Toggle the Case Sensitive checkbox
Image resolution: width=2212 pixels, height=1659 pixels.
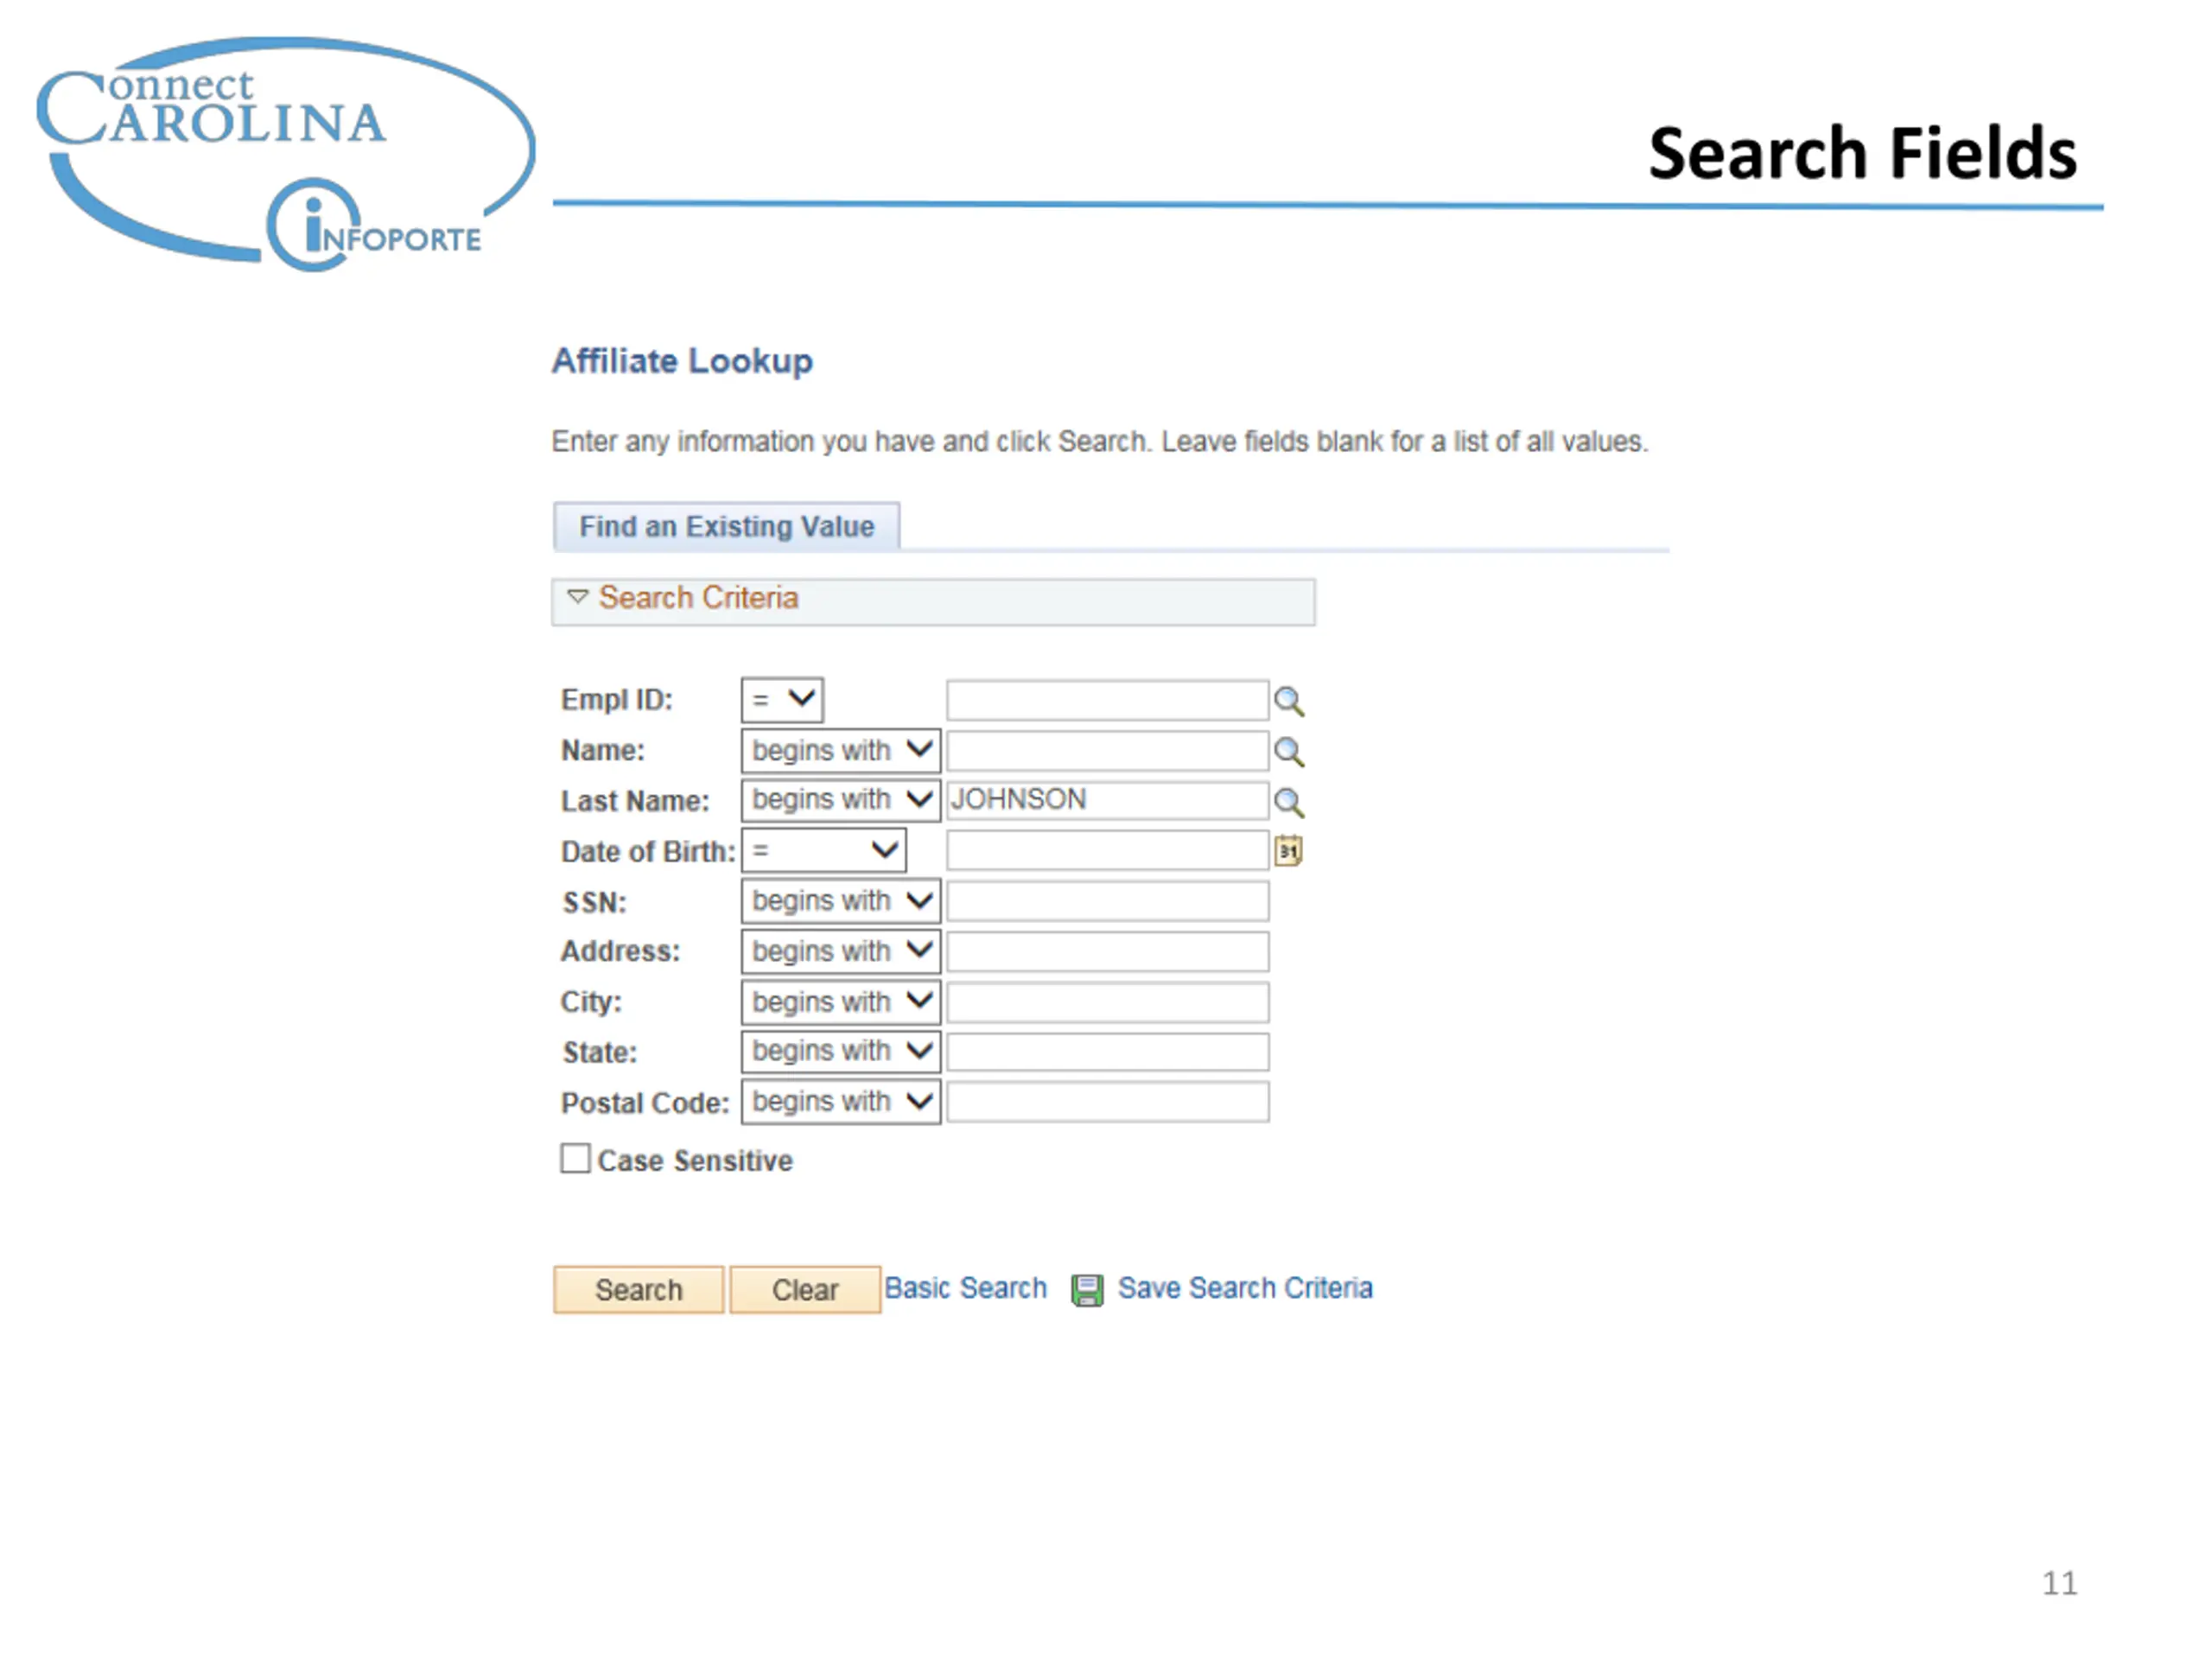pos(575,1159)
